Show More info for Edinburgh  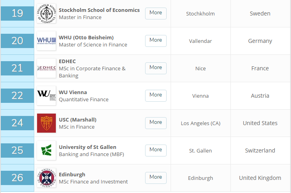pos(155,177)
